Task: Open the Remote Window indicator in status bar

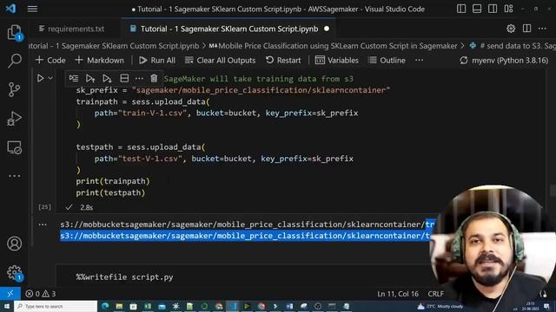Action: pyautogui.click(x=10, y=294)
